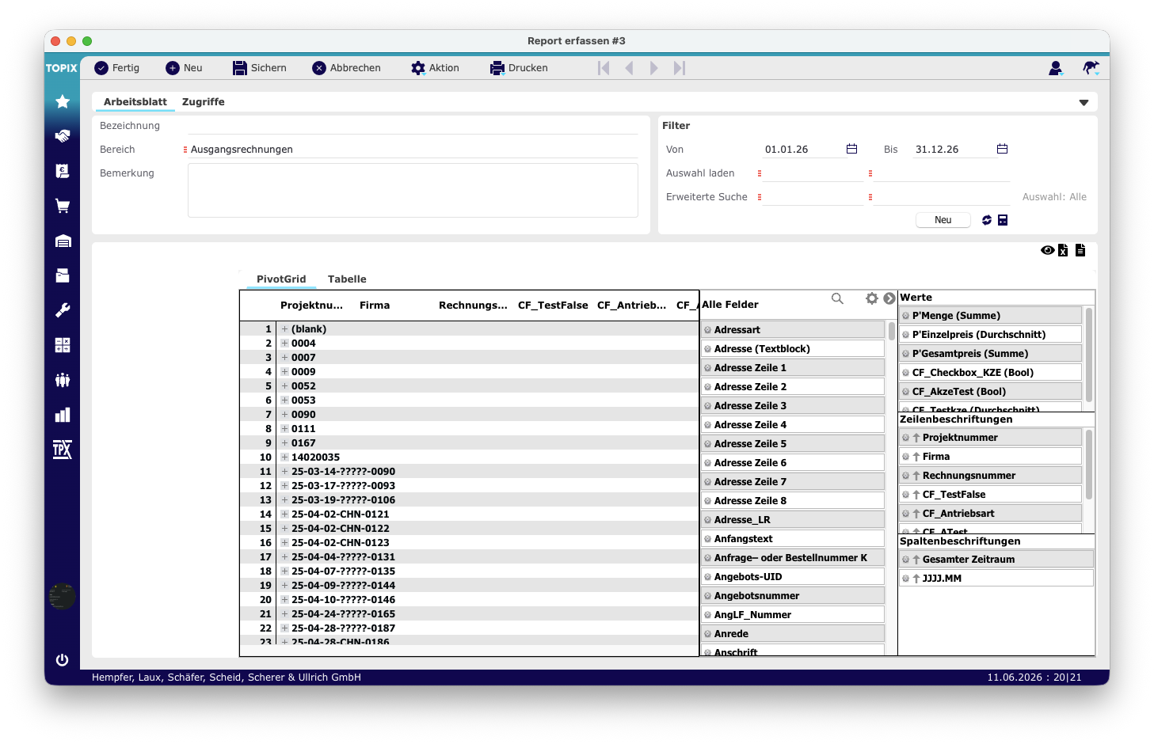Expand pivot row 25-03-14-?????-0090
This screenshot has width=1154, height=744.
click(x=284, y=472)
